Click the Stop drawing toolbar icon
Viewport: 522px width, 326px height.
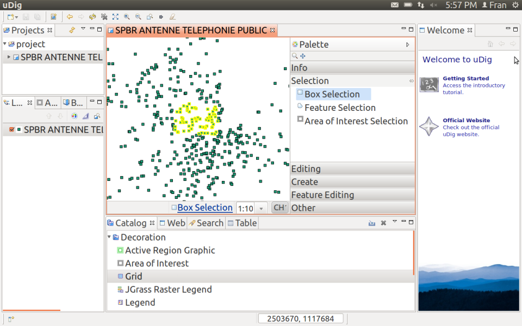coord(104,17)
